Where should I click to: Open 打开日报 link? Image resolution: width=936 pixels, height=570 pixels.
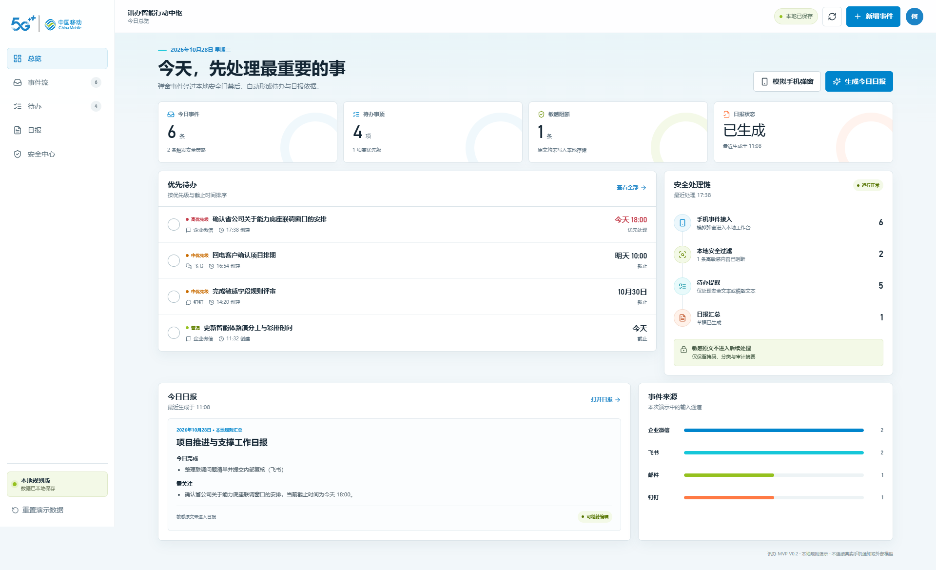pyautogui.click(x=605, y=400)
